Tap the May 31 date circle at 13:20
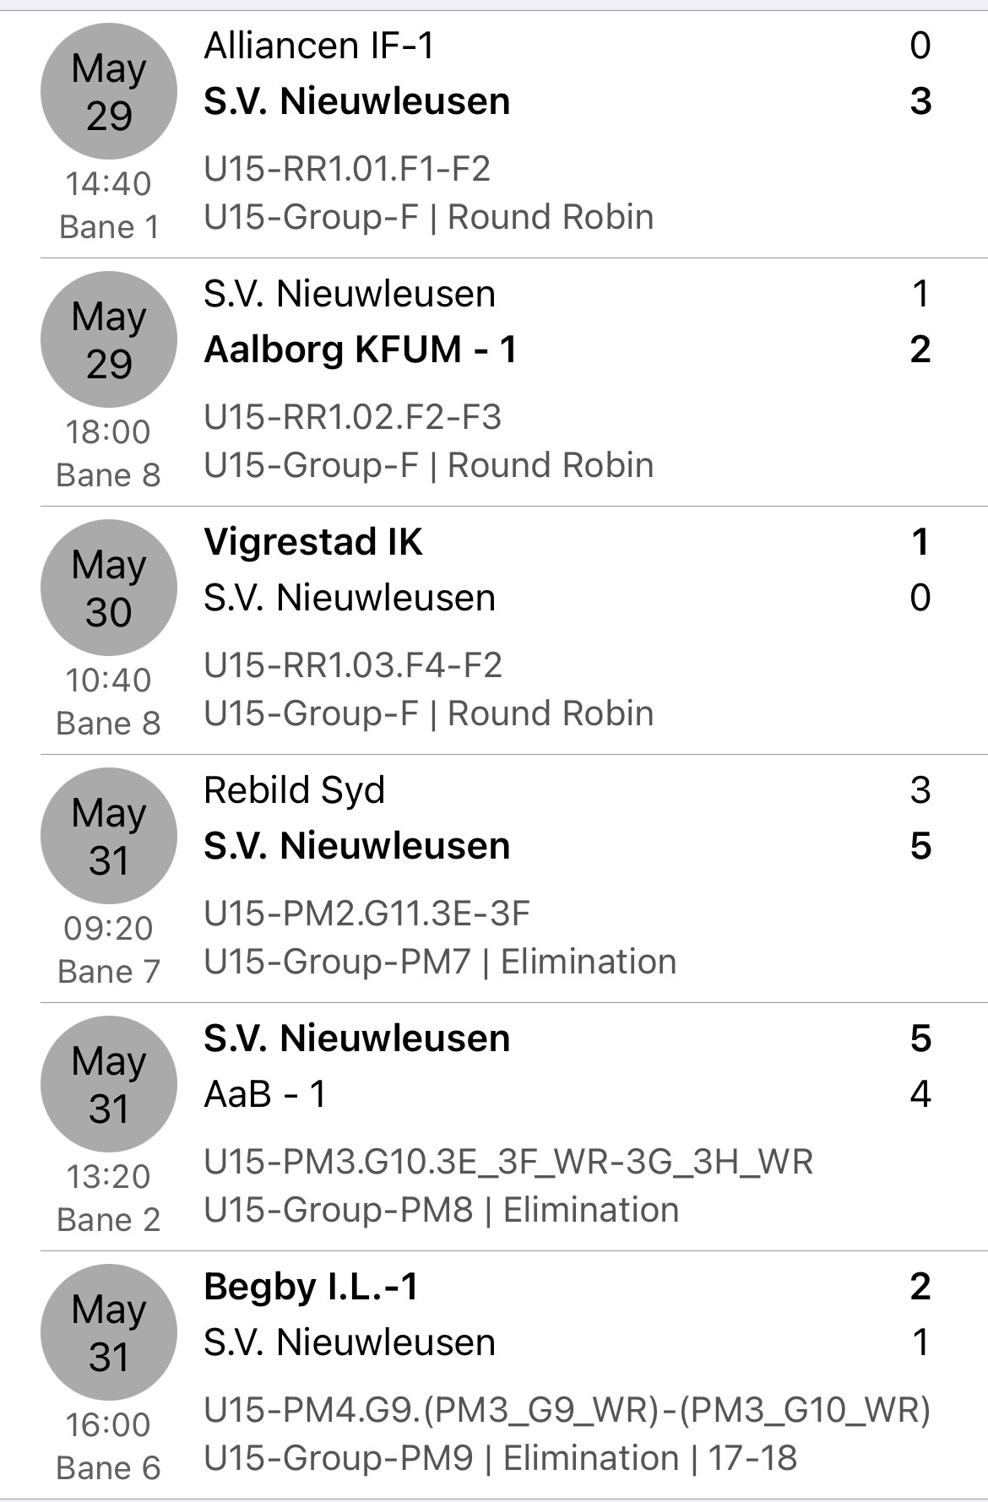Image resolution: width=988 pixels, height=1502 pixels. (x=109, y=1084)
